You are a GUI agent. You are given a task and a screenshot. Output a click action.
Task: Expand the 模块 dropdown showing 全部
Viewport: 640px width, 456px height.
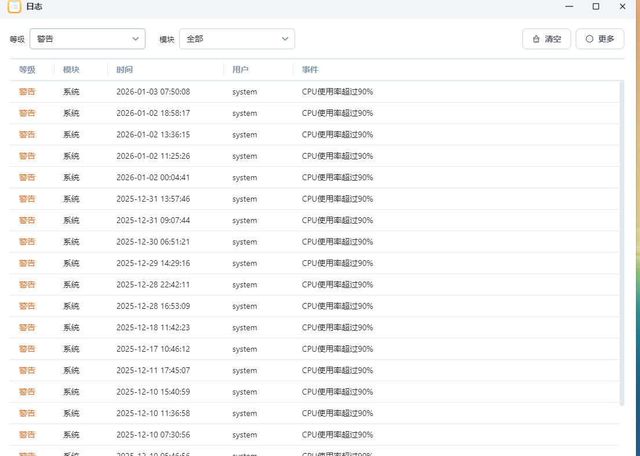coord(237,39)
